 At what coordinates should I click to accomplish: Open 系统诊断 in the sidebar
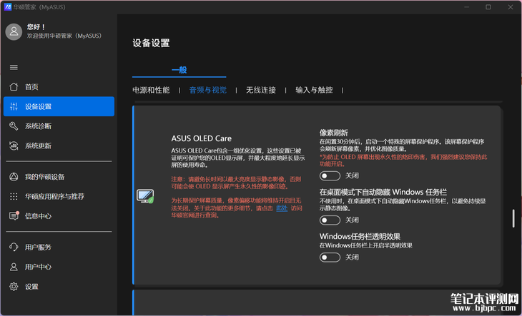tap(59, 126)
